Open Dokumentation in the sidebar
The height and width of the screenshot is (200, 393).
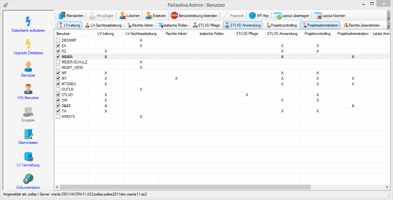point(28,181)
